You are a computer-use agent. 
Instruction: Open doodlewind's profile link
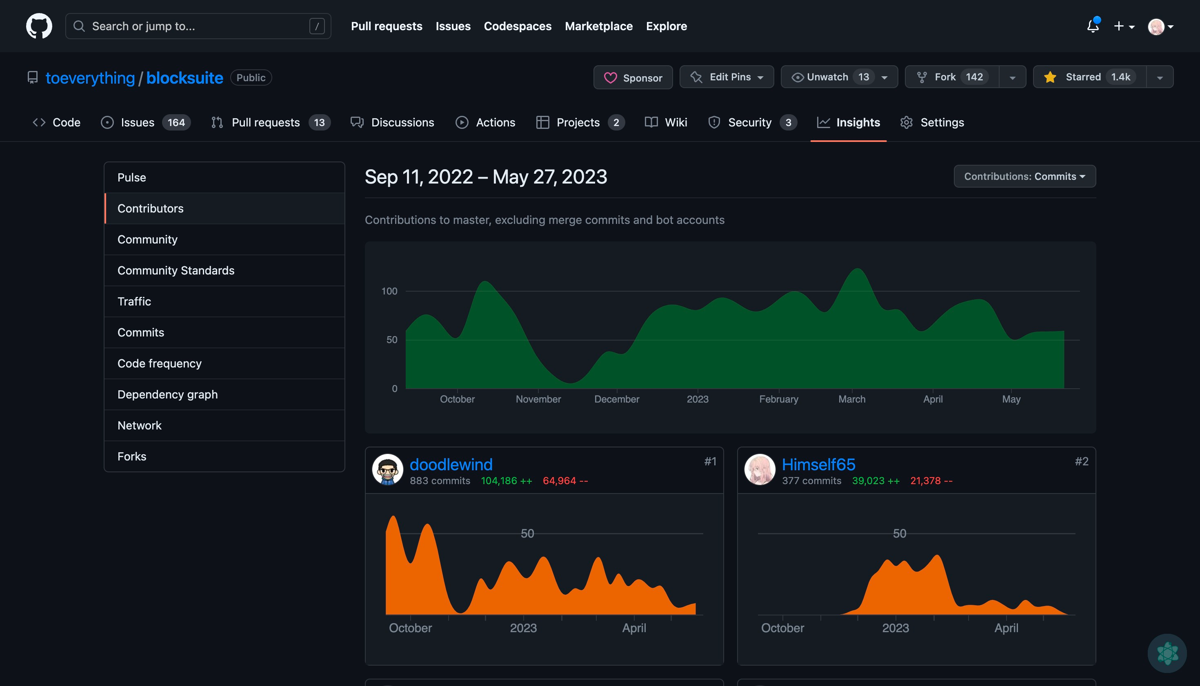[451, 465]
